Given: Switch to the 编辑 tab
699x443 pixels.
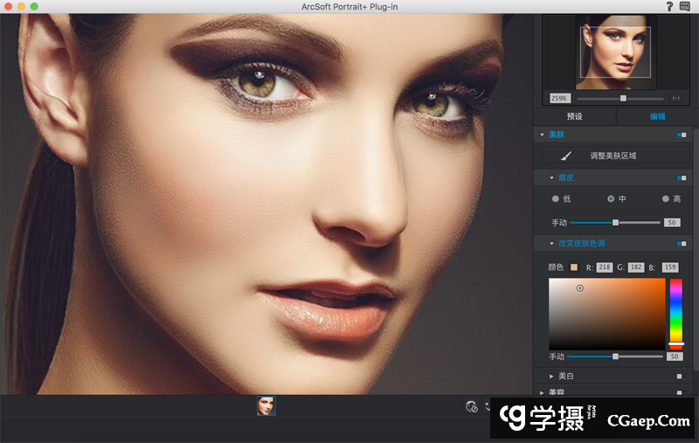Looking at the screenshot, I should [657, 116].
